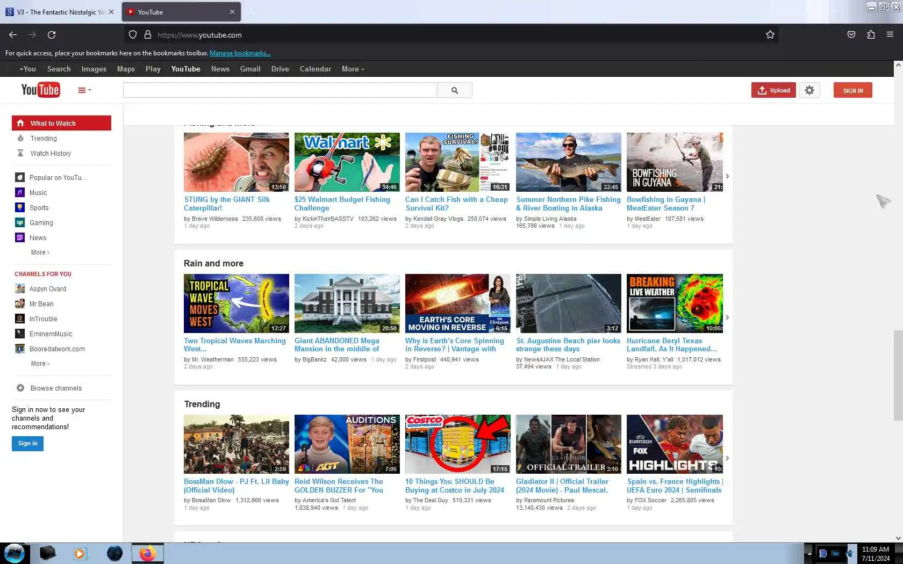
Task: Click the Gaming channel icon
Action: (x=20, y=222)
